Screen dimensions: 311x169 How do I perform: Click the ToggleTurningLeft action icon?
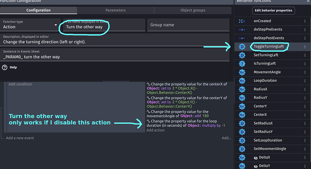[242, 46]
